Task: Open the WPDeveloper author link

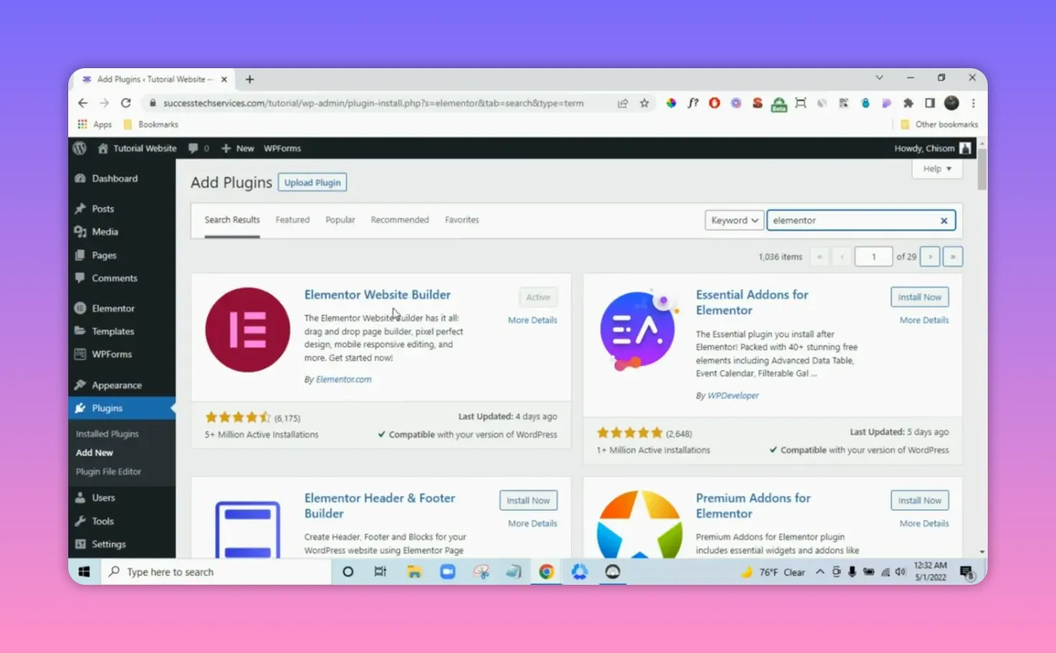Action: click(x=733, y=395)
